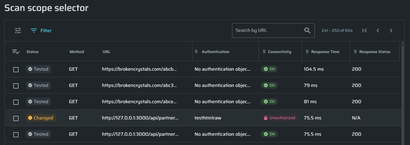Click the Changed status badge

(x=41, y=118)
